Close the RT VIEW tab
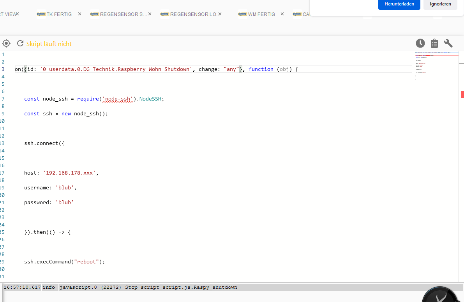The width and height of the screenshot is (464, 302). coord(17,14)
